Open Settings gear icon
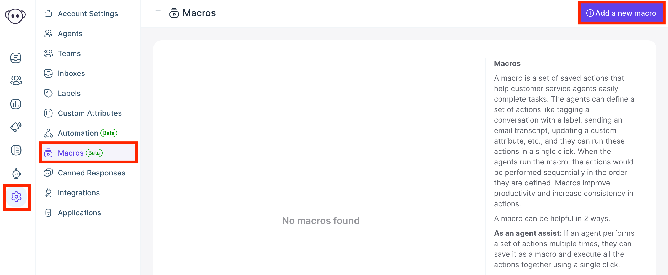This screenshot has width=668, height=275. [16, 196]
